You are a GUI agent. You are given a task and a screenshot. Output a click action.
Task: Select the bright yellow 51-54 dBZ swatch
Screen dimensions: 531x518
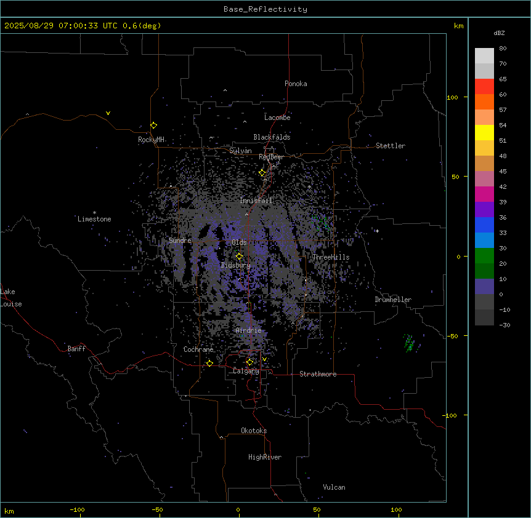pyautogui.click(x=484, y=132)
